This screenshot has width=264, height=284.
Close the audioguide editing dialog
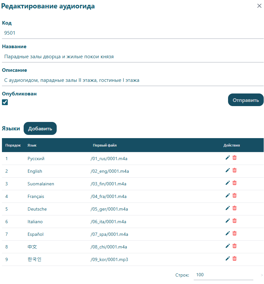[x=259, y=6]
